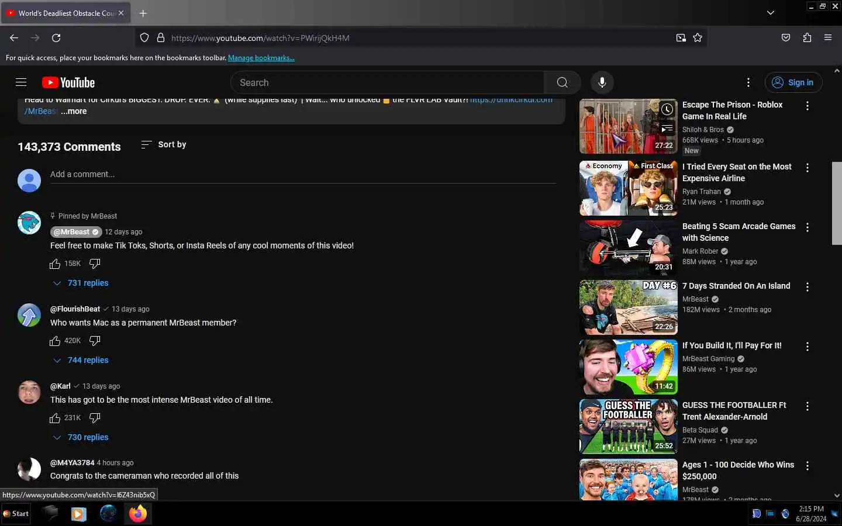842x526 pixels.
Task: Dislike the @FlourishBeat comment
Action: click(95, 341)
